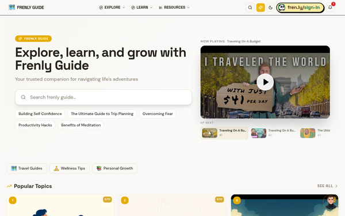
Task: Click the panda avatar in the sign-in button
Action: (x=282, y=7)
